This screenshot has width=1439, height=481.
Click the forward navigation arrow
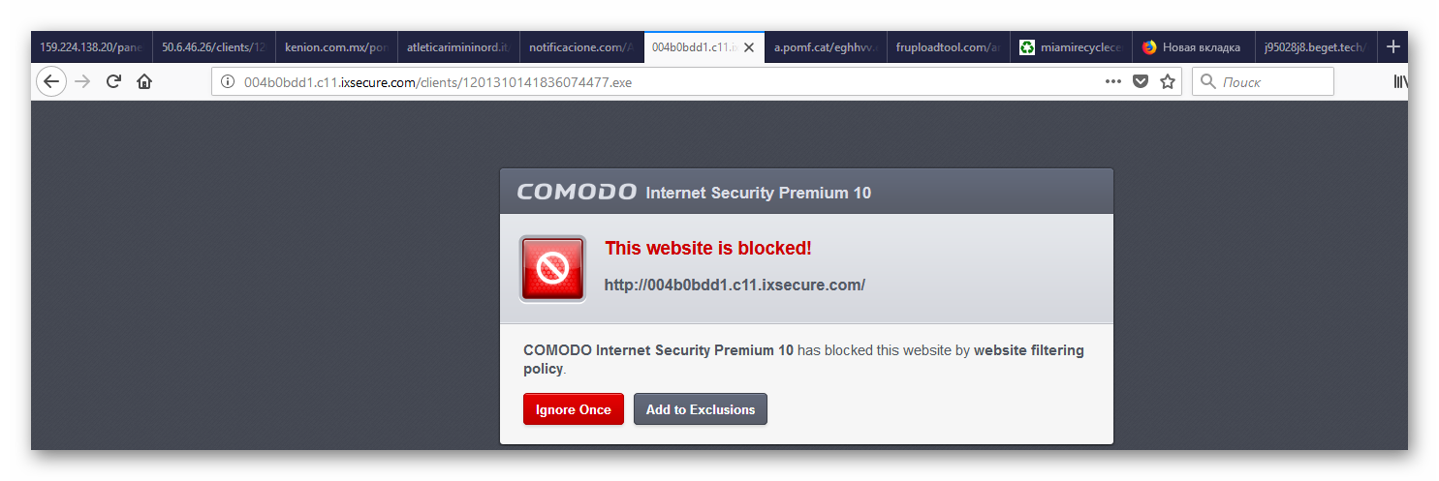pyautogui.click(x=82, y=82)
